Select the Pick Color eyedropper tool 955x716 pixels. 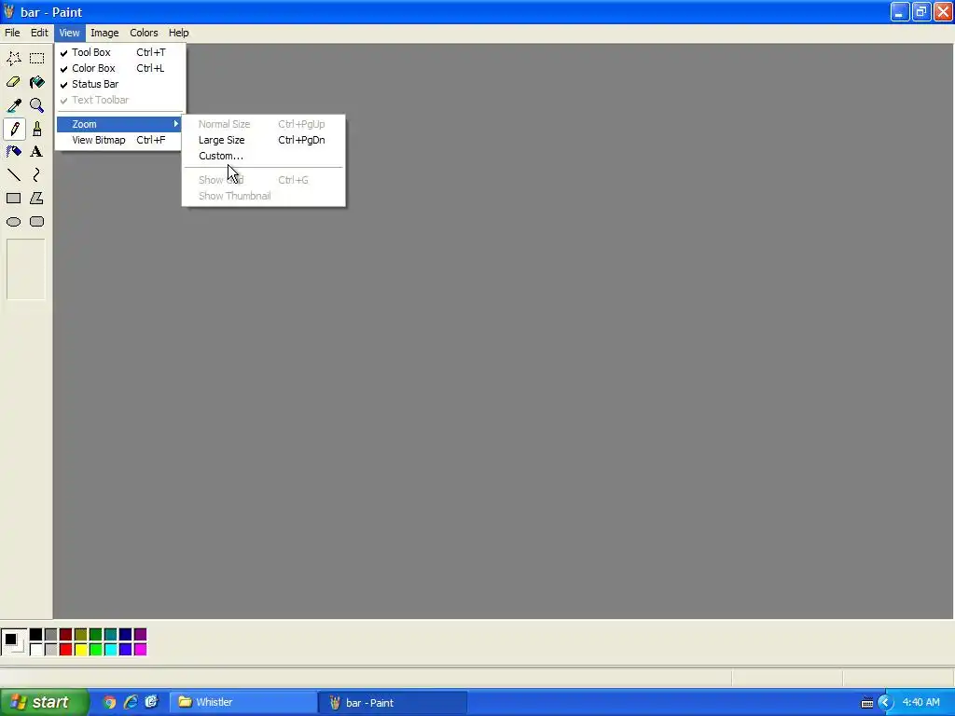(13, 105)
